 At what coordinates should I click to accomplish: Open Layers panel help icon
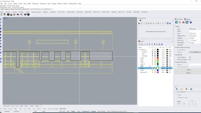tap(162, 44)
